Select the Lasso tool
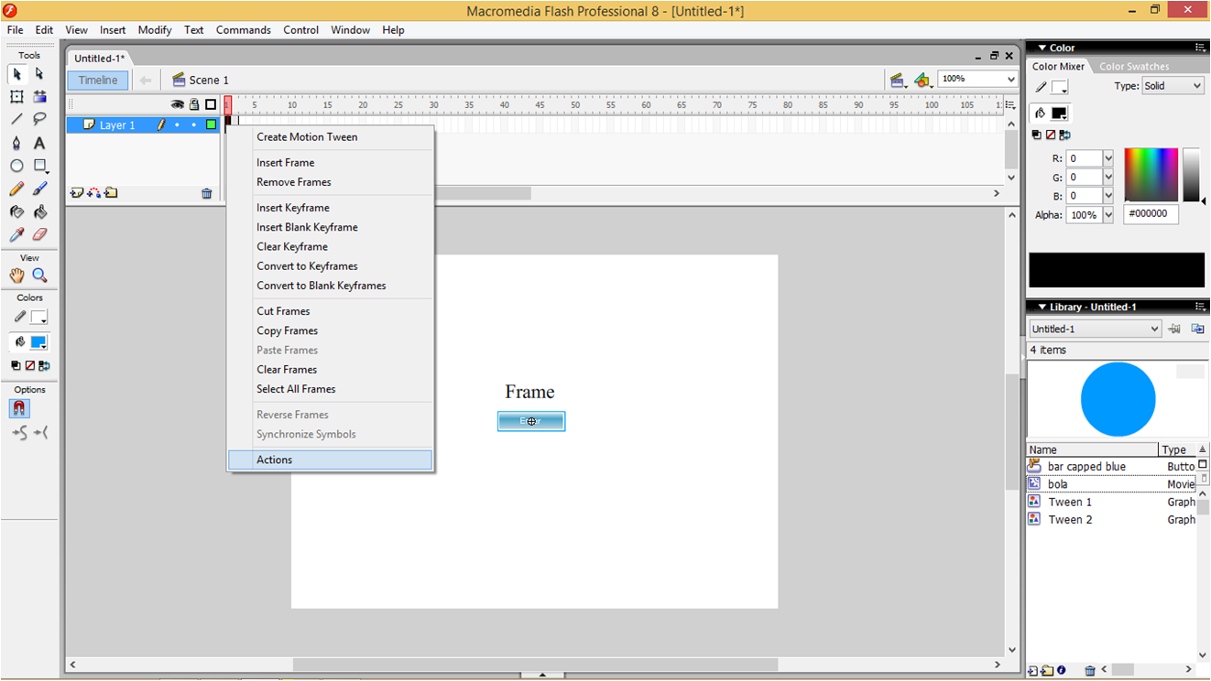Screen dimensions: 1211x681 coord(39,120)
